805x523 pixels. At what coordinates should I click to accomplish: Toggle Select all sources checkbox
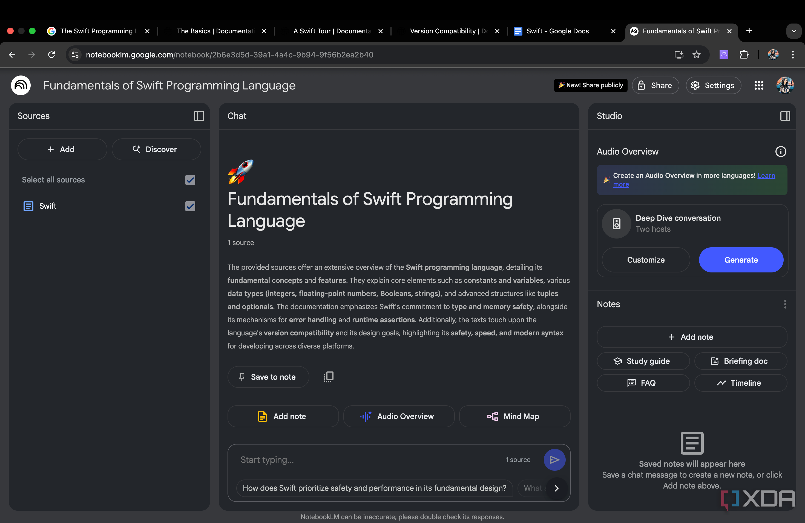(190, 180)
